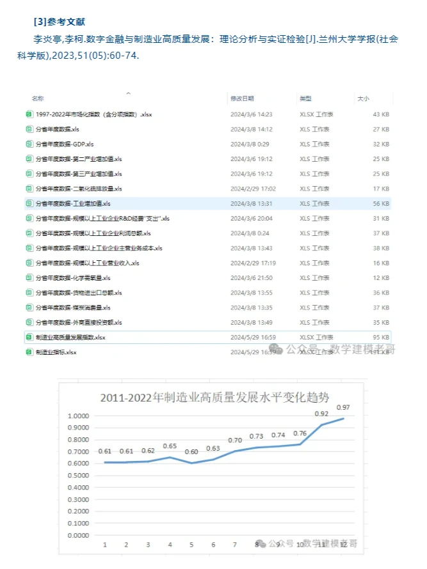Click the file size 12 KB
427x569 pixels.
[381, 278]
